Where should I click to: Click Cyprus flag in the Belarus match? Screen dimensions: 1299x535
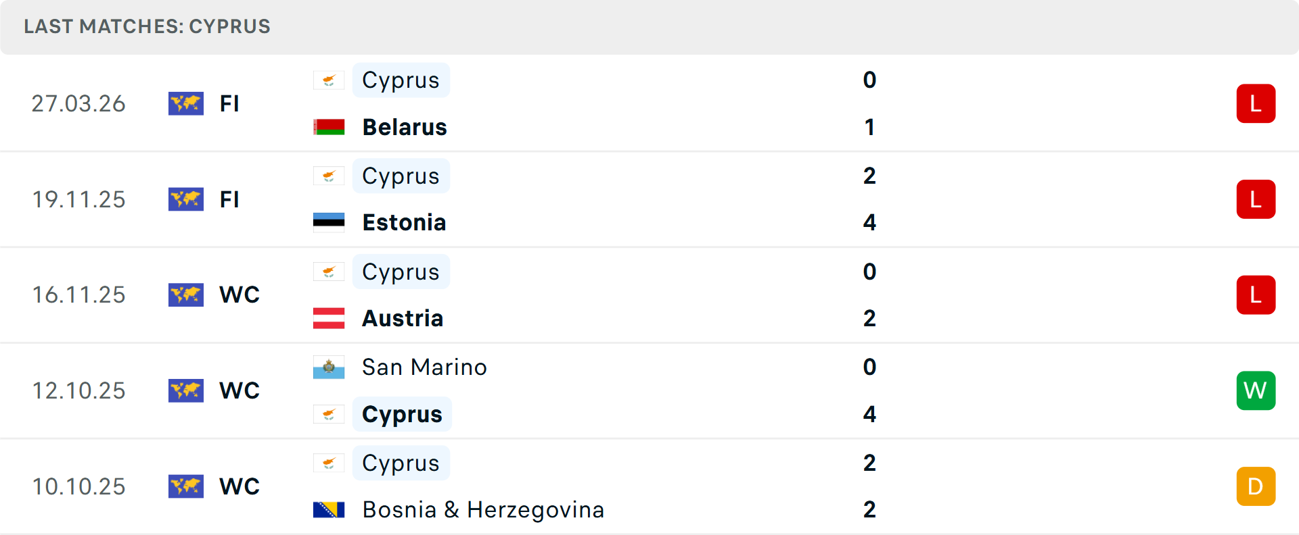(x=329, y=80)
